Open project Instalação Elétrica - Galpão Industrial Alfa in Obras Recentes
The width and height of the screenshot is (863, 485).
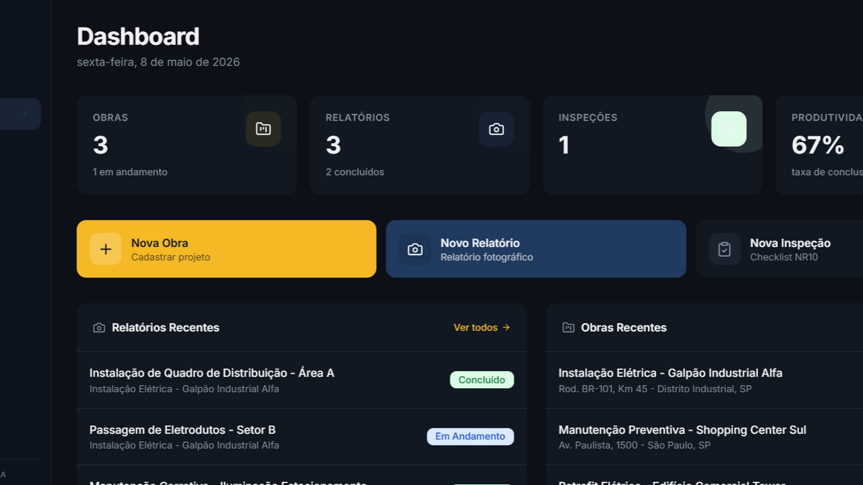[x=705, y=380]
